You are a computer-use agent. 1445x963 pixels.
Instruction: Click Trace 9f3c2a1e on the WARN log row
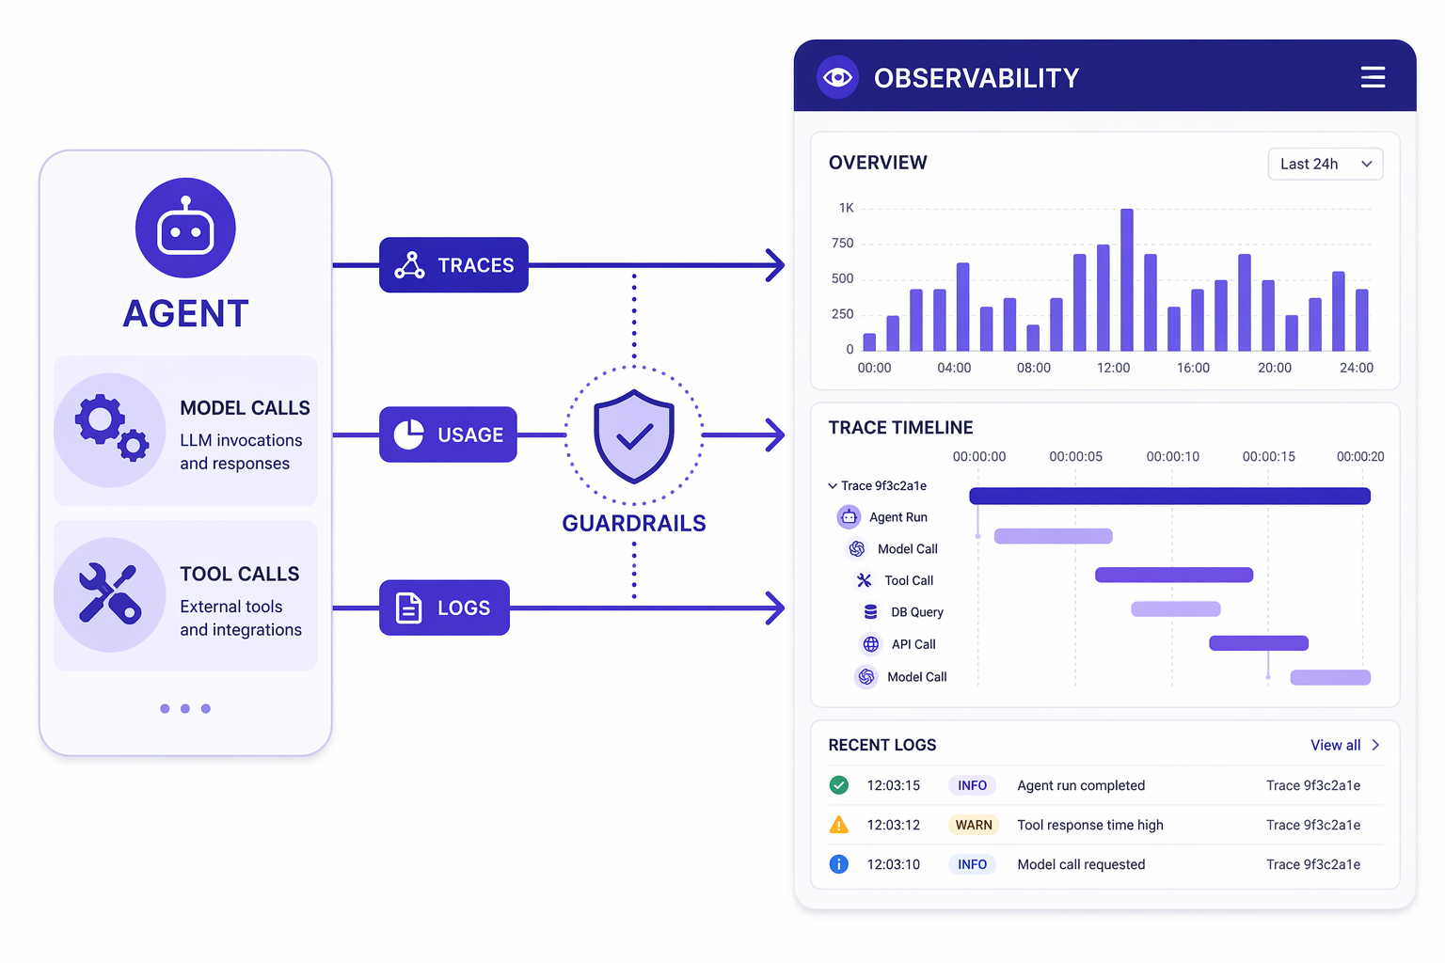tap(1313, 825)
